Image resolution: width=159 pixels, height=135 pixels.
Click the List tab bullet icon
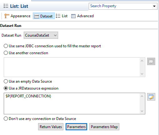tap(58, 16)
